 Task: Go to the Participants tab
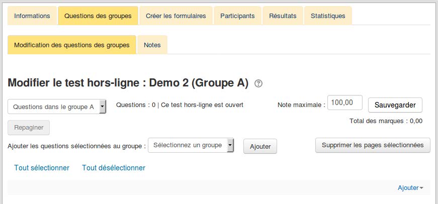[237, 16]
